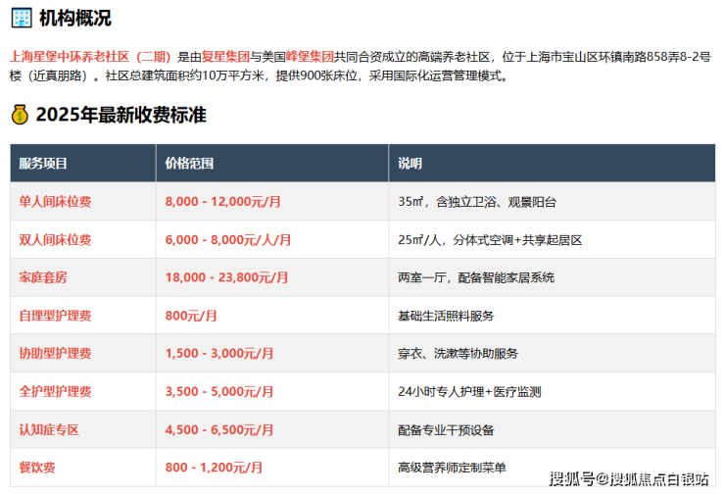Image resolution: width=725 pixels, height=495 pixels.
Task: Click the 价格范围 column header
Action: tap(189, 164)
